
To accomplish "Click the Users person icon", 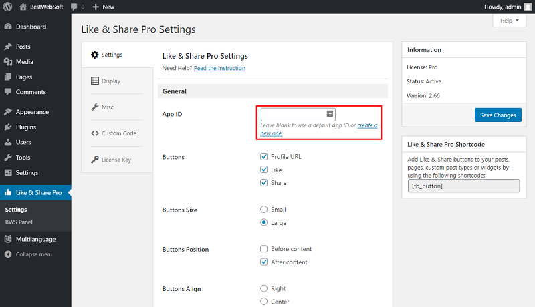I will pos(8,142).
